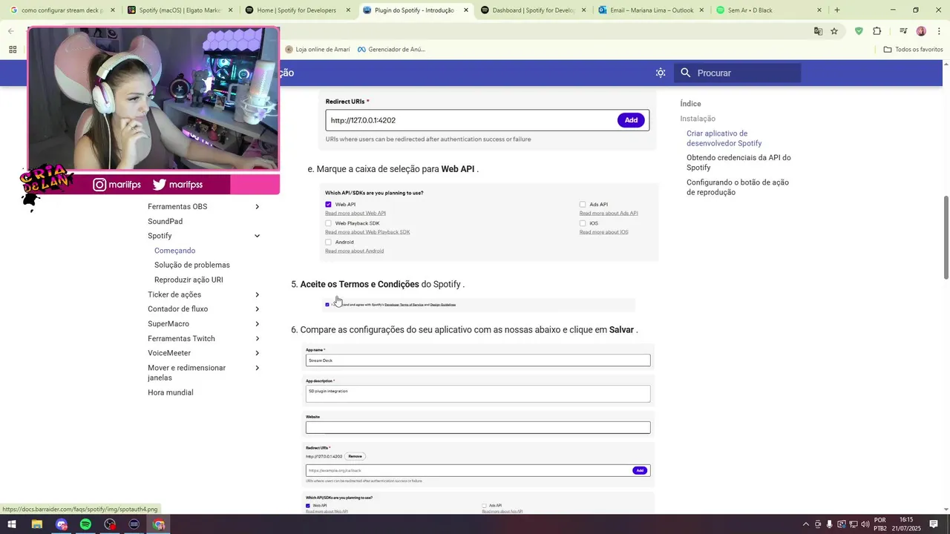This screenshot has height=534, width=950.
Task: Open Loja online de Amari bookmark
Action: pos(317,50)
